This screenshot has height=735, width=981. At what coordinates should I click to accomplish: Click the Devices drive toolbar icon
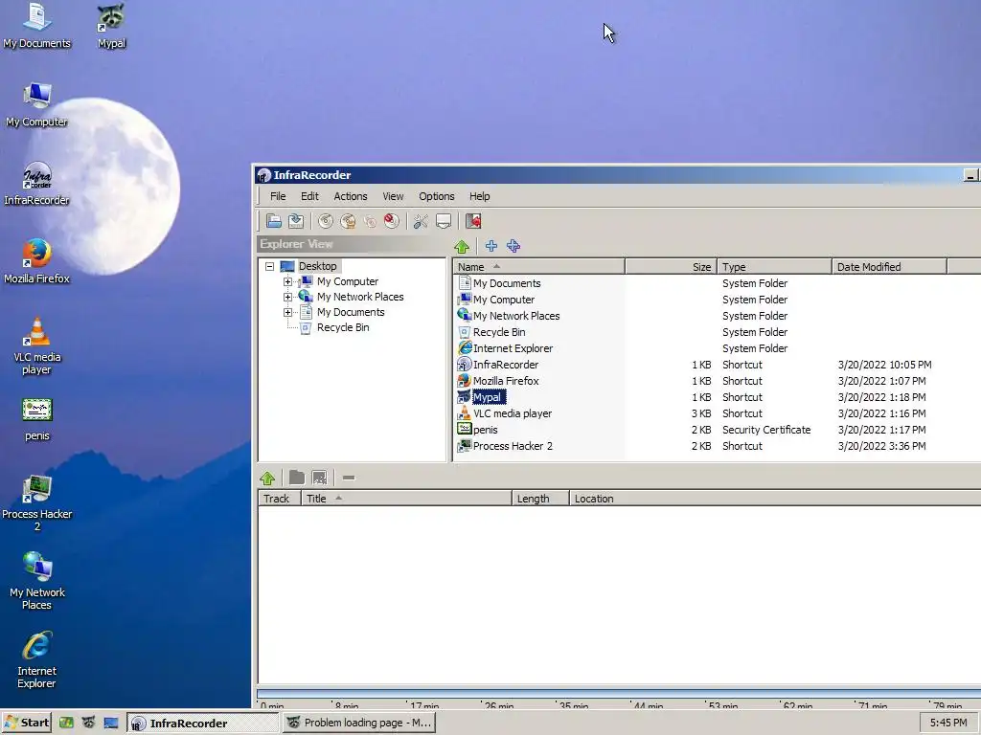pos(443,221)
